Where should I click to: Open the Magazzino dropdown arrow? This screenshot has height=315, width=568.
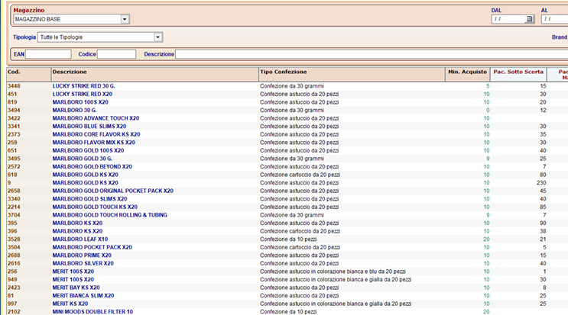[x=125, y=19]
